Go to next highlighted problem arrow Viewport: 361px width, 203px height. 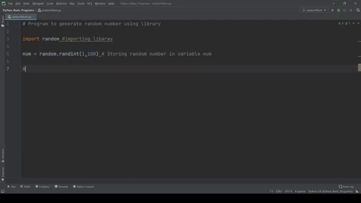point(358,24)
